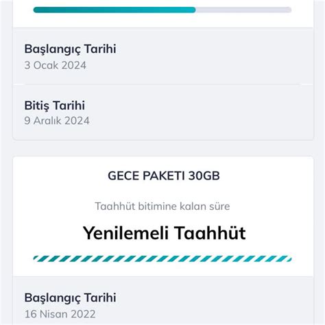
Task: Click the word "Yenilemeli" in the heading
Action: tap(125, 233)
